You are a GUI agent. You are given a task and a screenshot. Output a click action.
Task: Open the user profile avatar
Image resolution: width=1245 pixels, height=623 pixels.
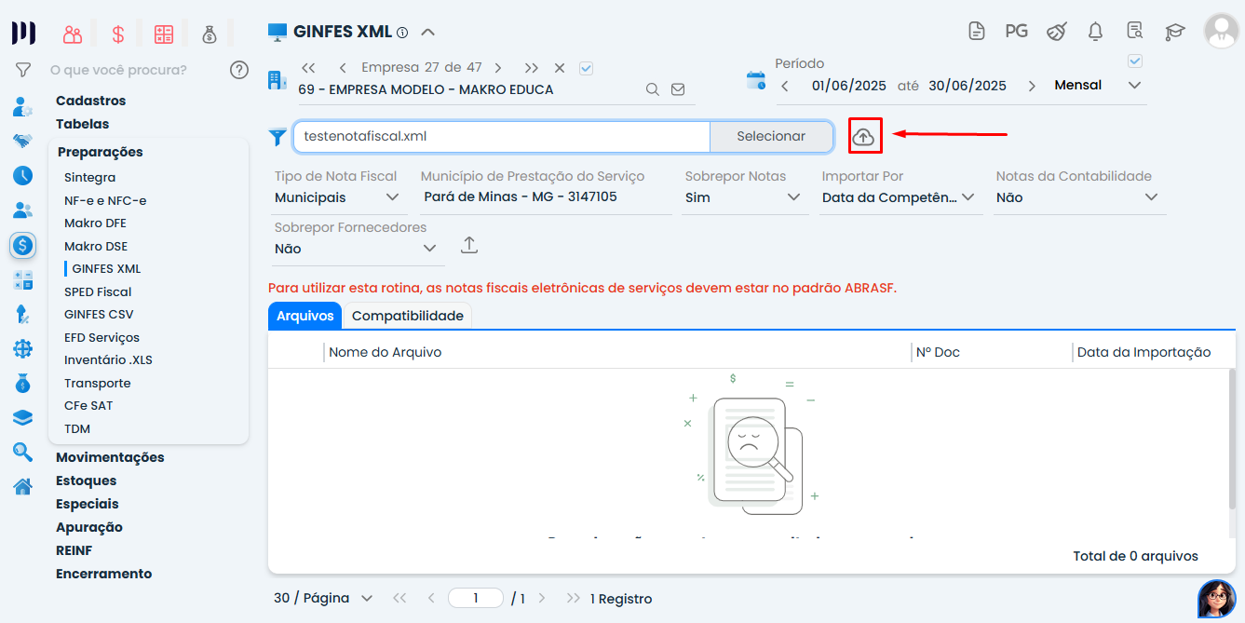(x=1221, y=31)
